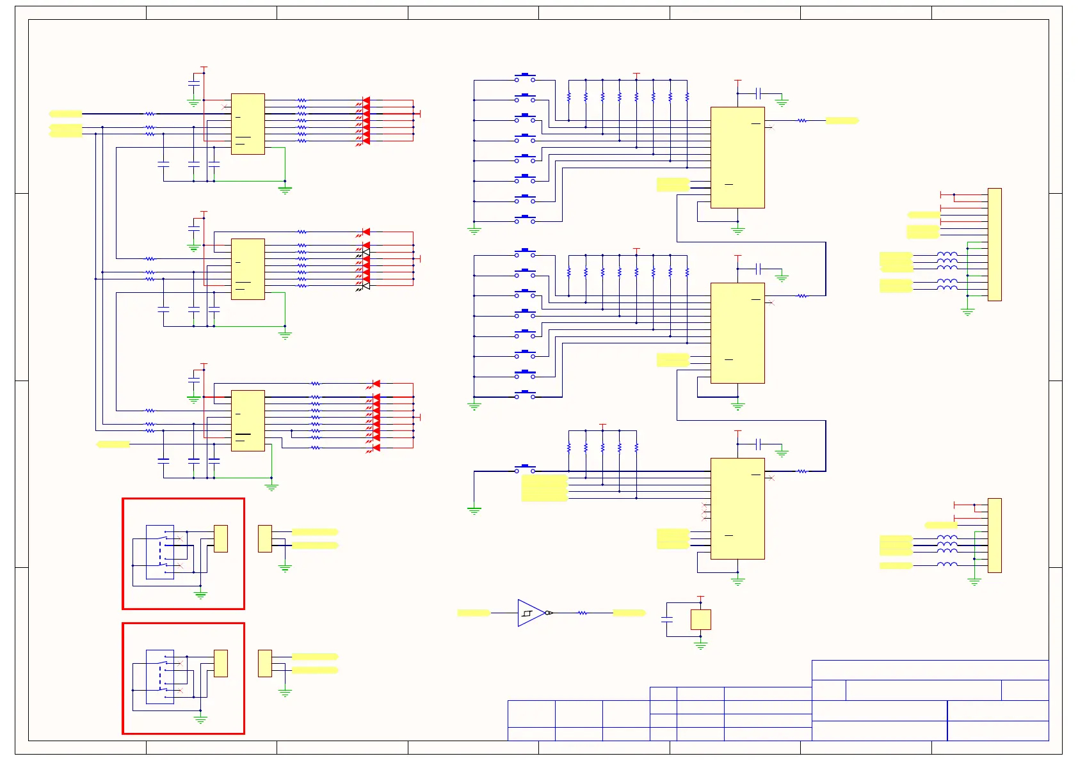Click the ground symbol below the top-left IC
Viewport: 1078px width, 761px height.
pos(285,190)
